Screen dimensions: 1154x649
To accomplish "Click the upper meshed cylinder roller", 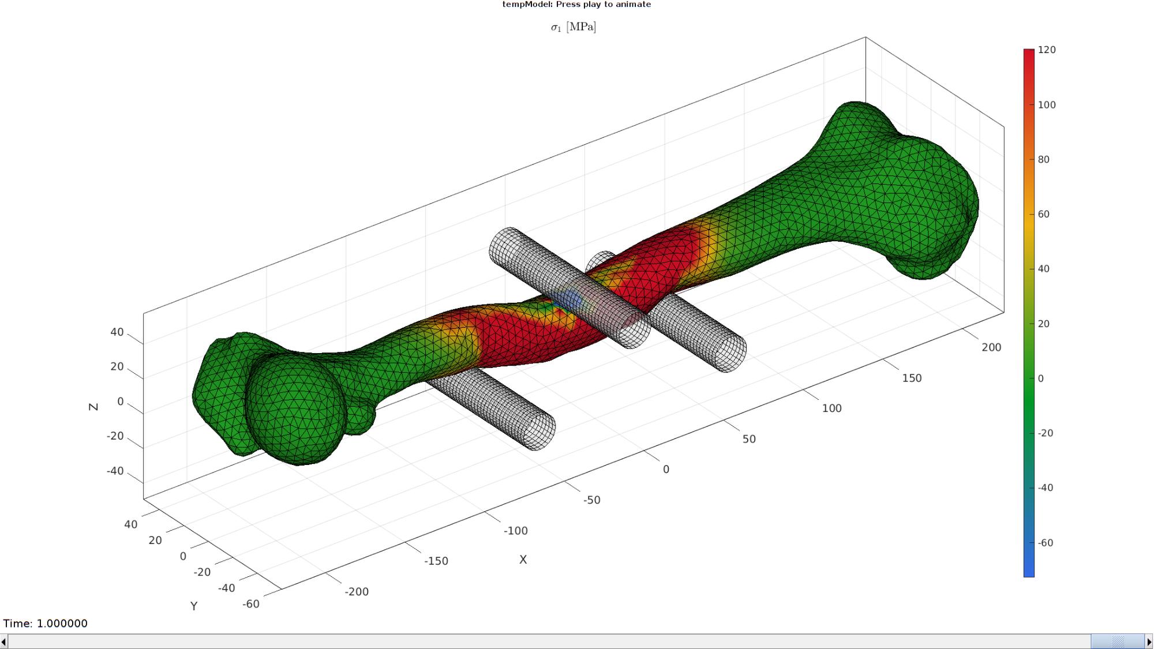I will coord(568,287).
